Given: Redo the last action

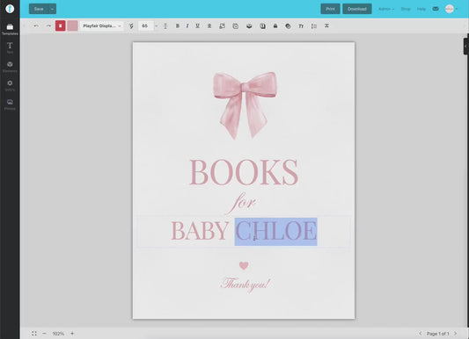Looking at the screenshot, I should 48,26.
